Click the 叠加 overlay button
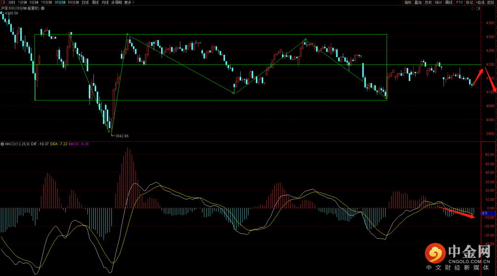This screenshot has height=276, width=497. click(418, 2)
